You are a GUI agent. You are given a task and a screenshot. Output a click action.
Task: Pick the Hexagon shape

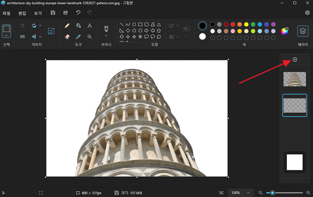140,31
